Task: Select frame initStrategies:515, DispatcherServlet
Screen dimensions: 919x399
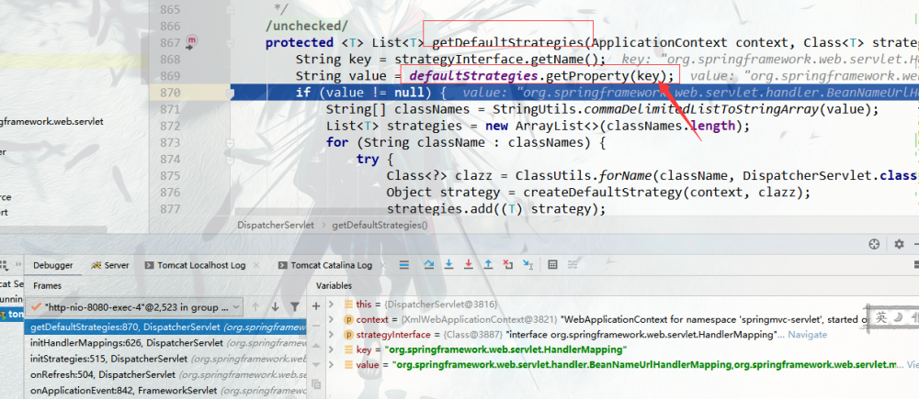Action: [x=165, y=359]
